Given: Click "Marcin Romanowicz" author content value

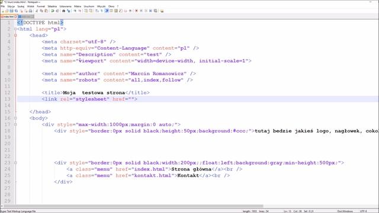Looking at the screenshot, I should (x=157, y=73).
